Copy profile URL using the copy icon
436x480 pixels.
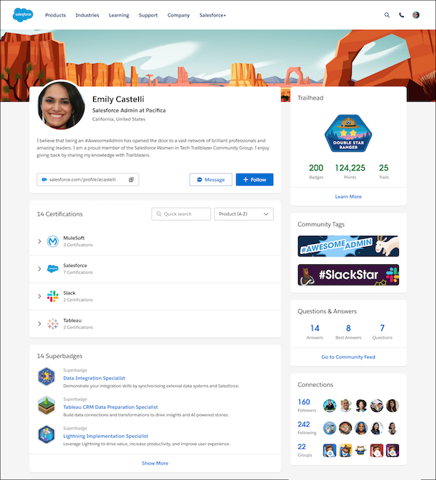(131, 179)
